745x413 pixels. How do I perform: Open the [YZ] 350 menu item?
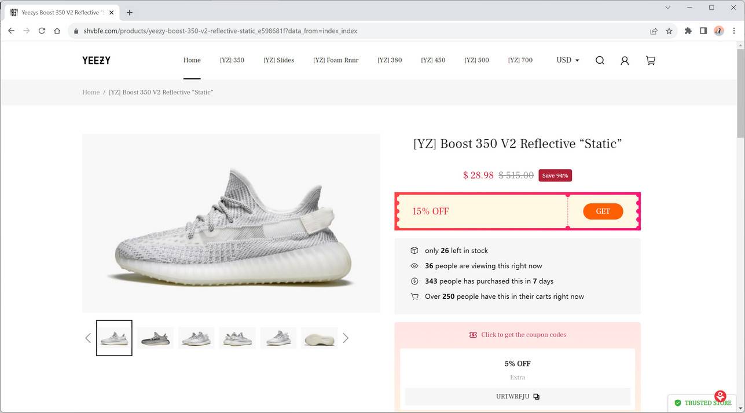point(232,60)
